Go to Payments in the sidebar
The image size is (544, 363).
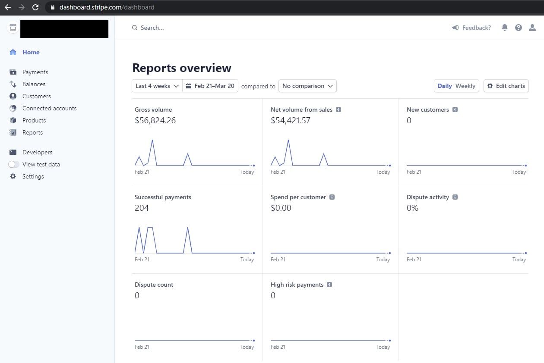pos(35,72)
